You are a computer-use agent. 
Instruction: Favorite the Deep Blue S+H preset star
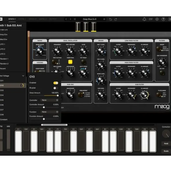coord(104,19)
